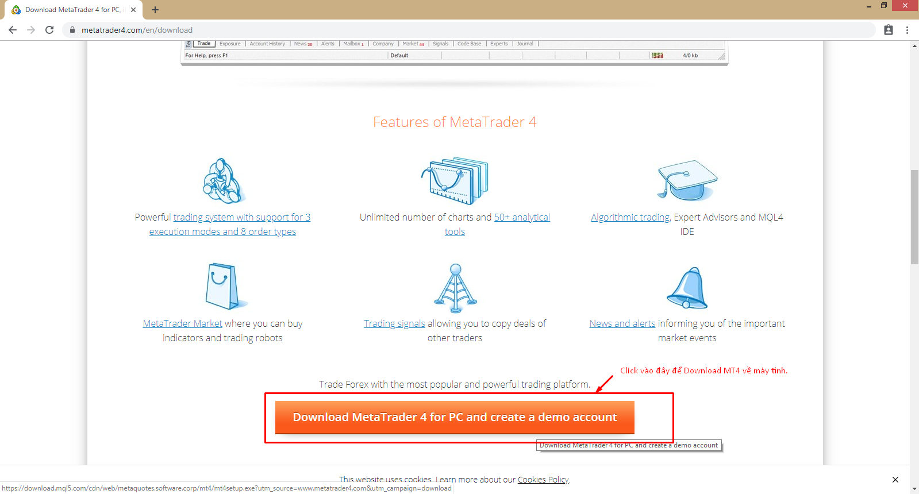View the site security lock info
919x494 pixels.
click(72, 30)
